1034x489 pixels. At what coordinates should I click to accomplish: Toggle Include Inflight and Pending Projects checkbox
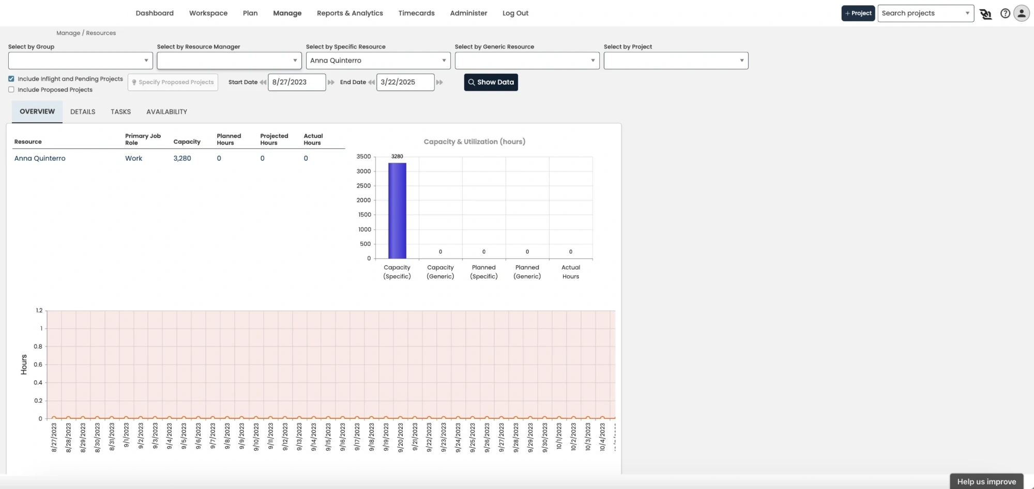(11, 79)
